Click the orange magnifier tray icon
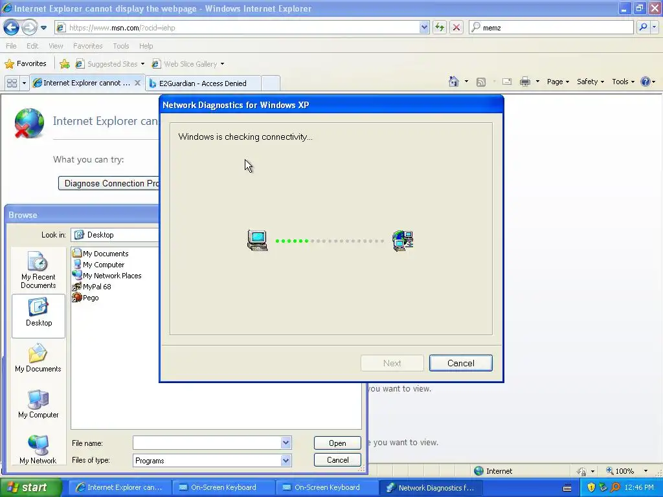 (615, 487)
